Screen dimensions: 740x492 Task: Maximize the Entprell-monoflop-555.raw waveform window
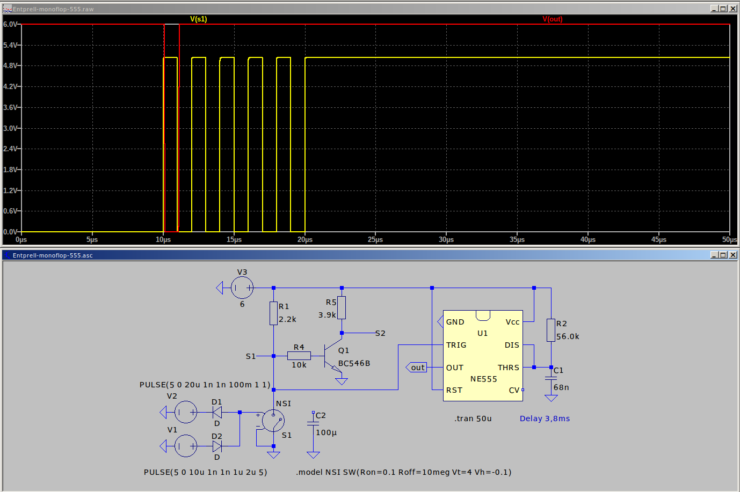(723, 9)
